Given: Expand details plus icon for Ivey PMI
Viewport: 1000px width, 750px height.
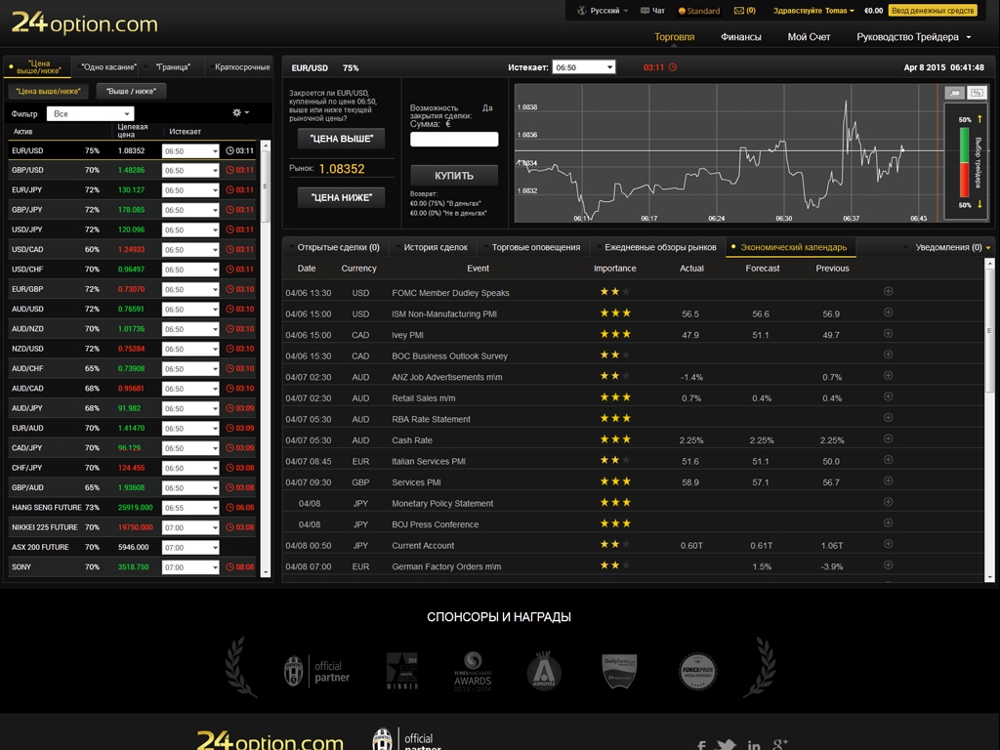Looking at the screenshot, I should click(888, 334).
